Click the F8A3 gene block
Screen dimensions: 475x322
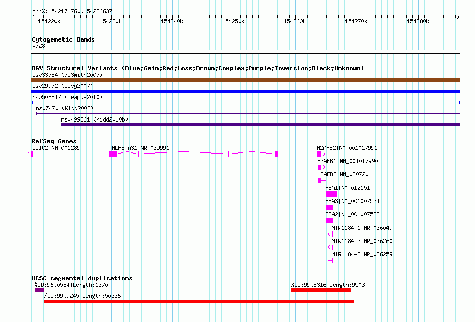click(329, 207)
